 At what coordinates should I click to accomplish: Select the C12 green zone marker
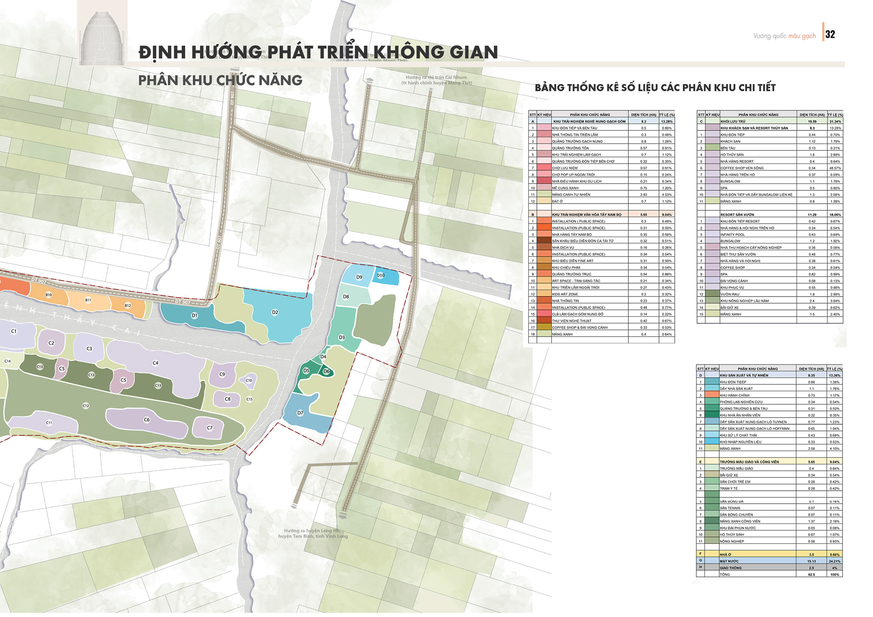(x=86, y=406)
